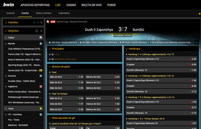Favorite Handicap +14/-14 star
The width and height of the screenshot is (201, 129).
click(x=127, y=97)
